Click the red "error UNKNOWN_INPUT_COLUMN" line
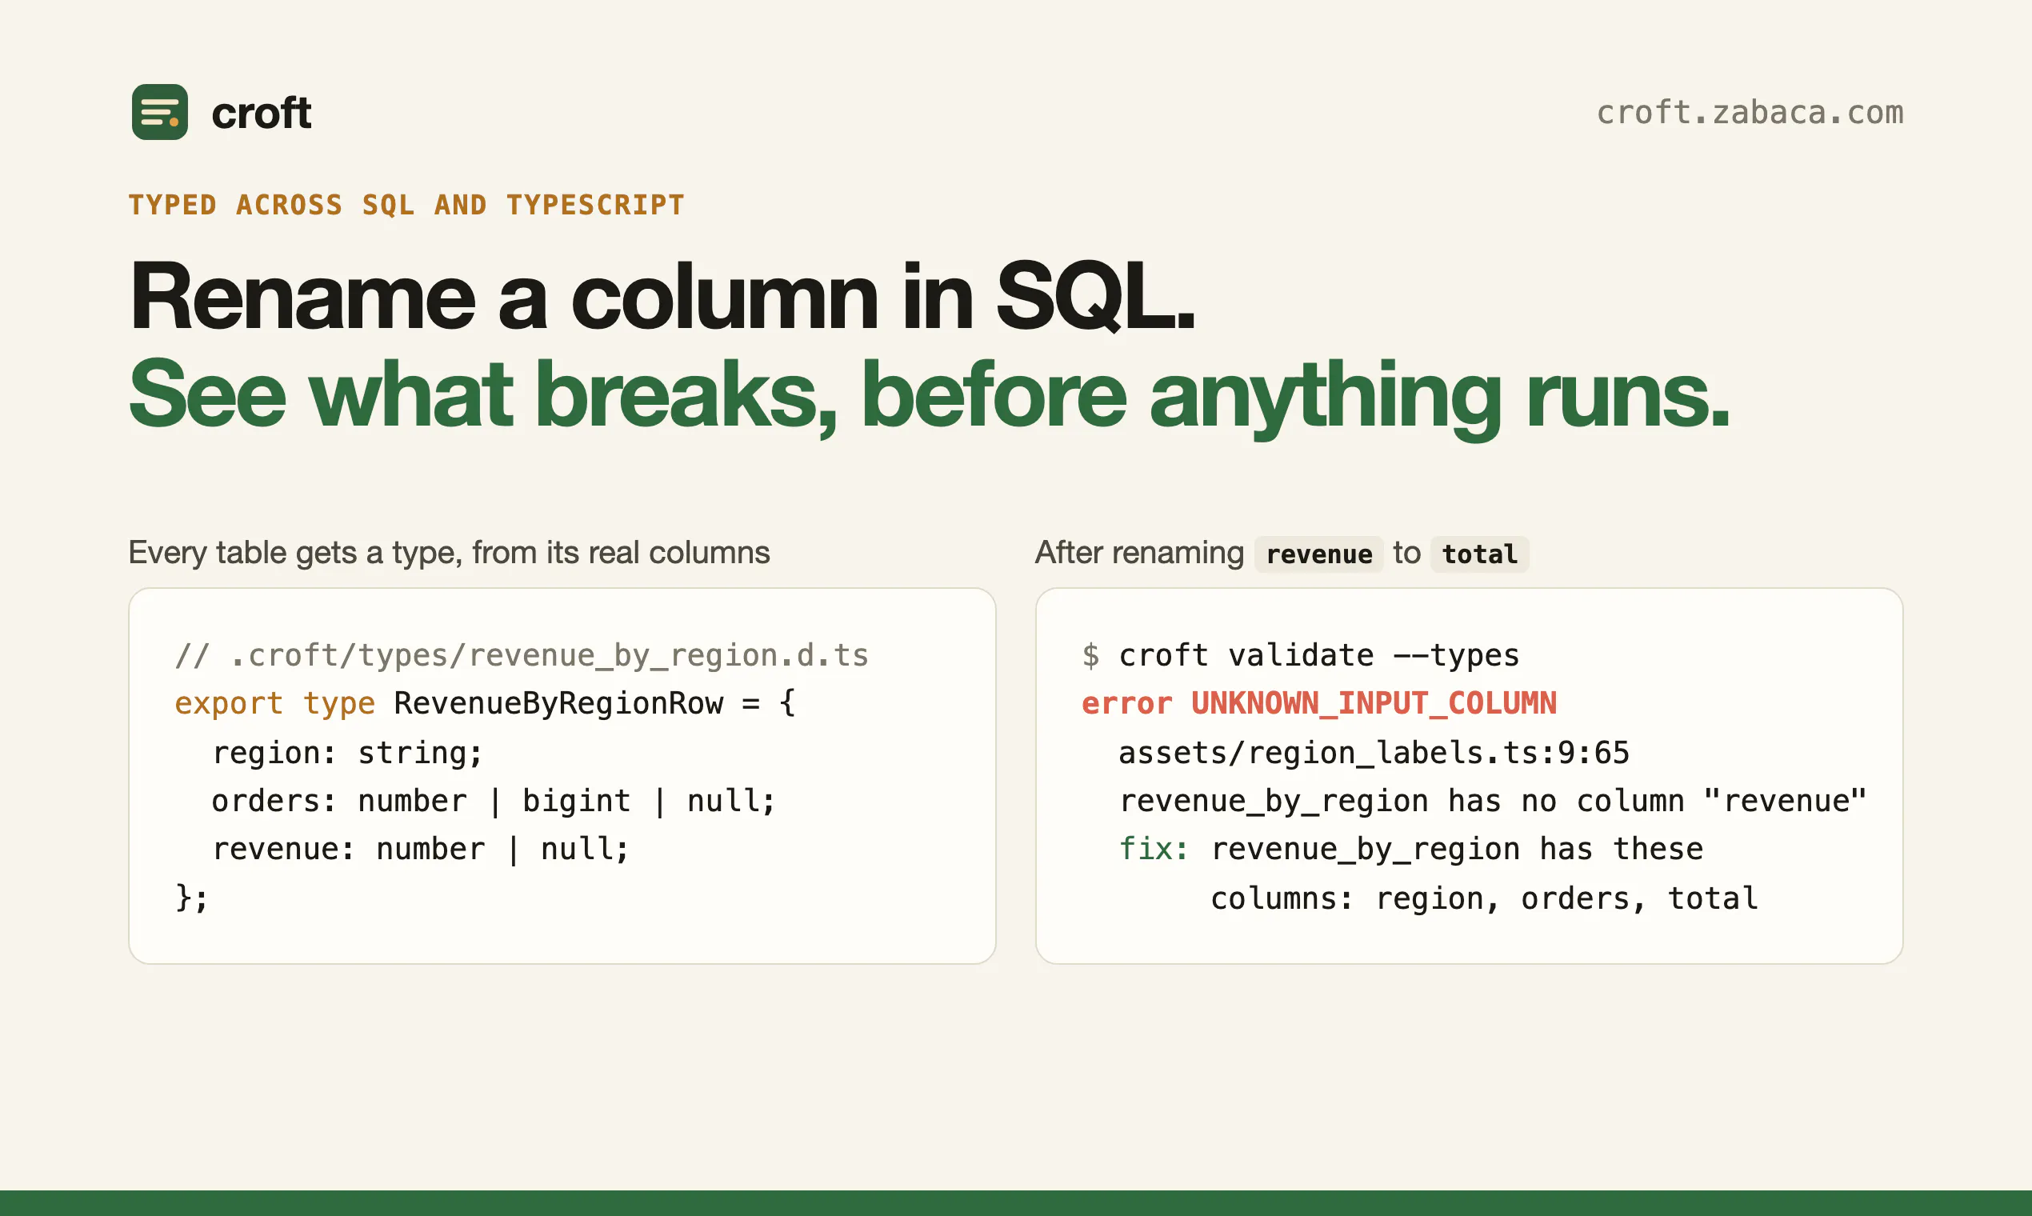The width and height of the screenshot is (2032, 1216). [x=1319, y=703]
